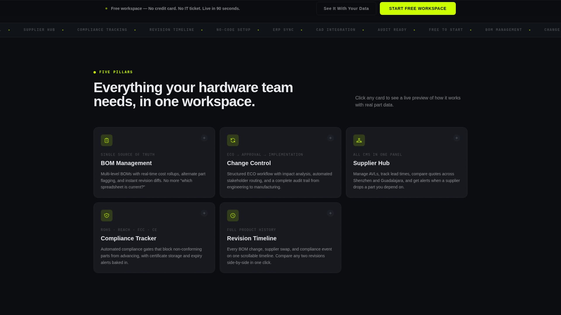Click the 'Every BOM change, supplier swap' description

point(279,256)
